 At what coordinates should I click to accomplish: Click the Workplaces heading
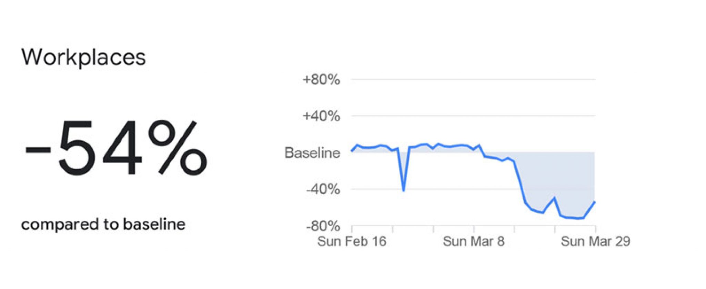click(83, 58)
